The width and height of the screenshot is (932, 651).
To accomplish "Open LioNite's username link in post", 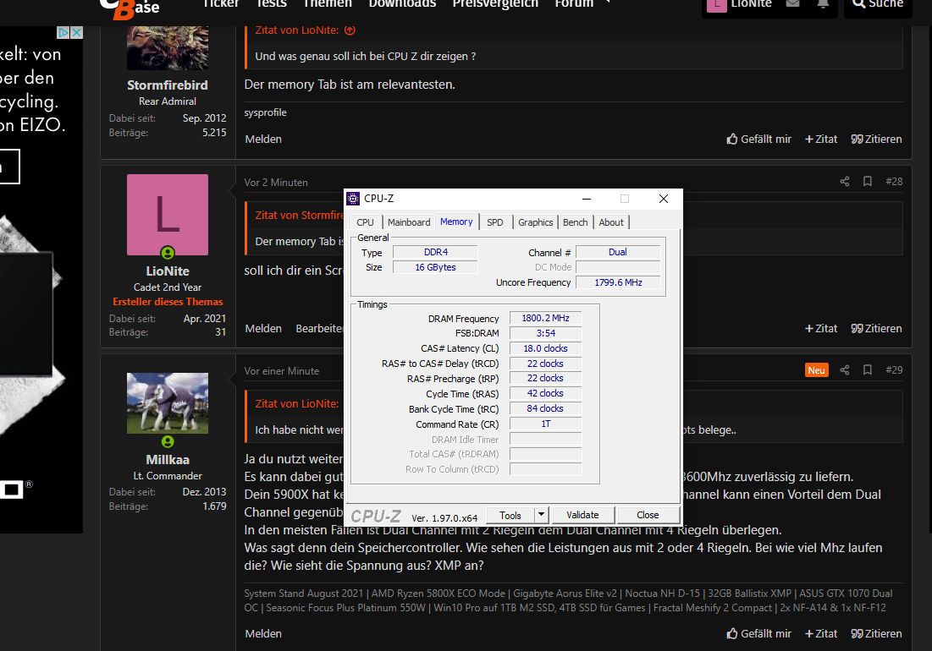I will pyautogui.click(x=168, y=271).
